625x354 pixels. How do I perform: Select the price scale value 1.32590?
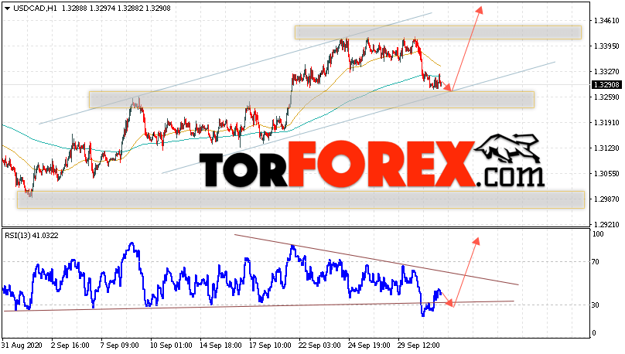[x=606, y=97]
